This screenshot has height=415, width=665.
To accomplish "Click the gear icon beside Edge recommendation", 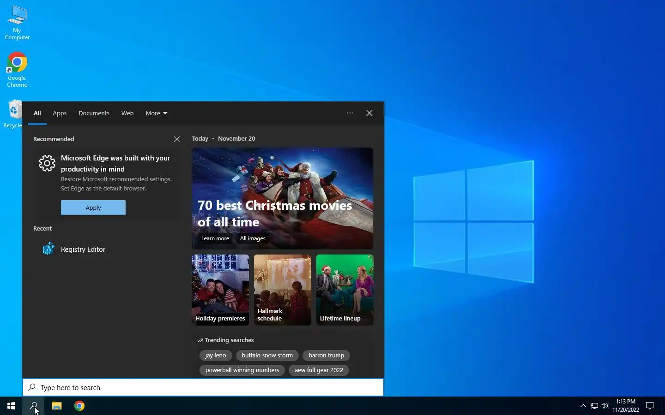I will pyautogui.click(x=47, y=163).
